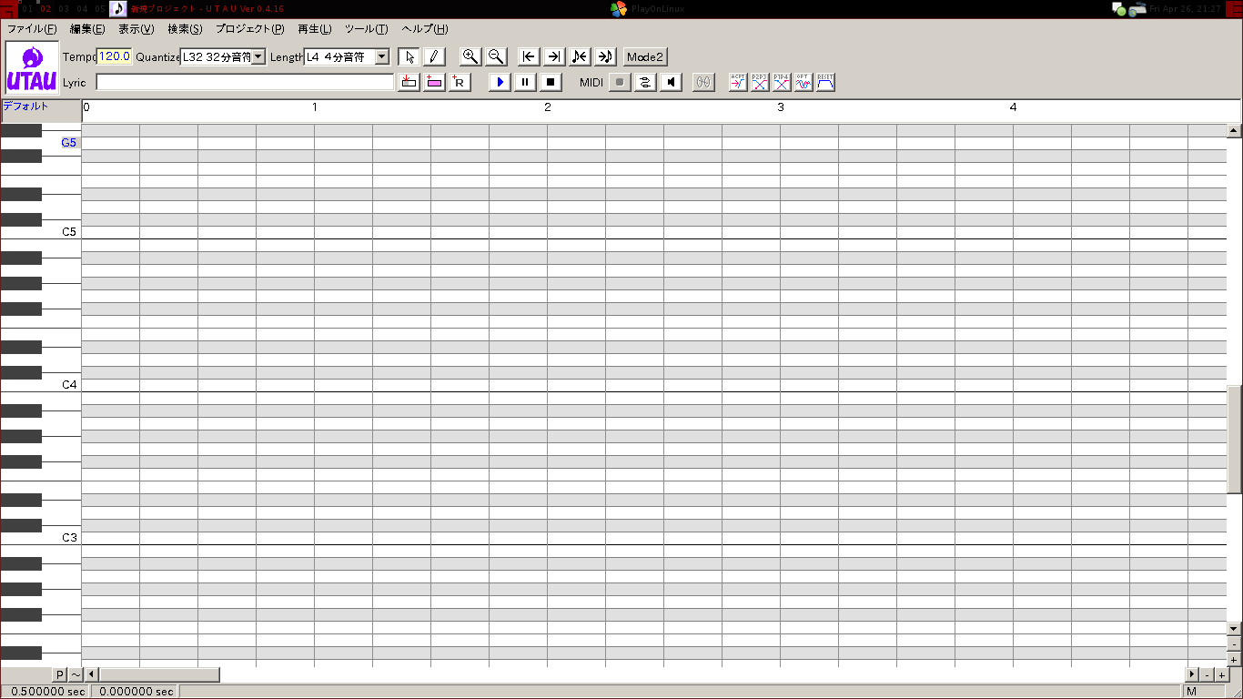The image size is (1243, 699).
Task: Switch to workspace 02 in top bar
Action: pyautogui.click(x=45, y=9)
